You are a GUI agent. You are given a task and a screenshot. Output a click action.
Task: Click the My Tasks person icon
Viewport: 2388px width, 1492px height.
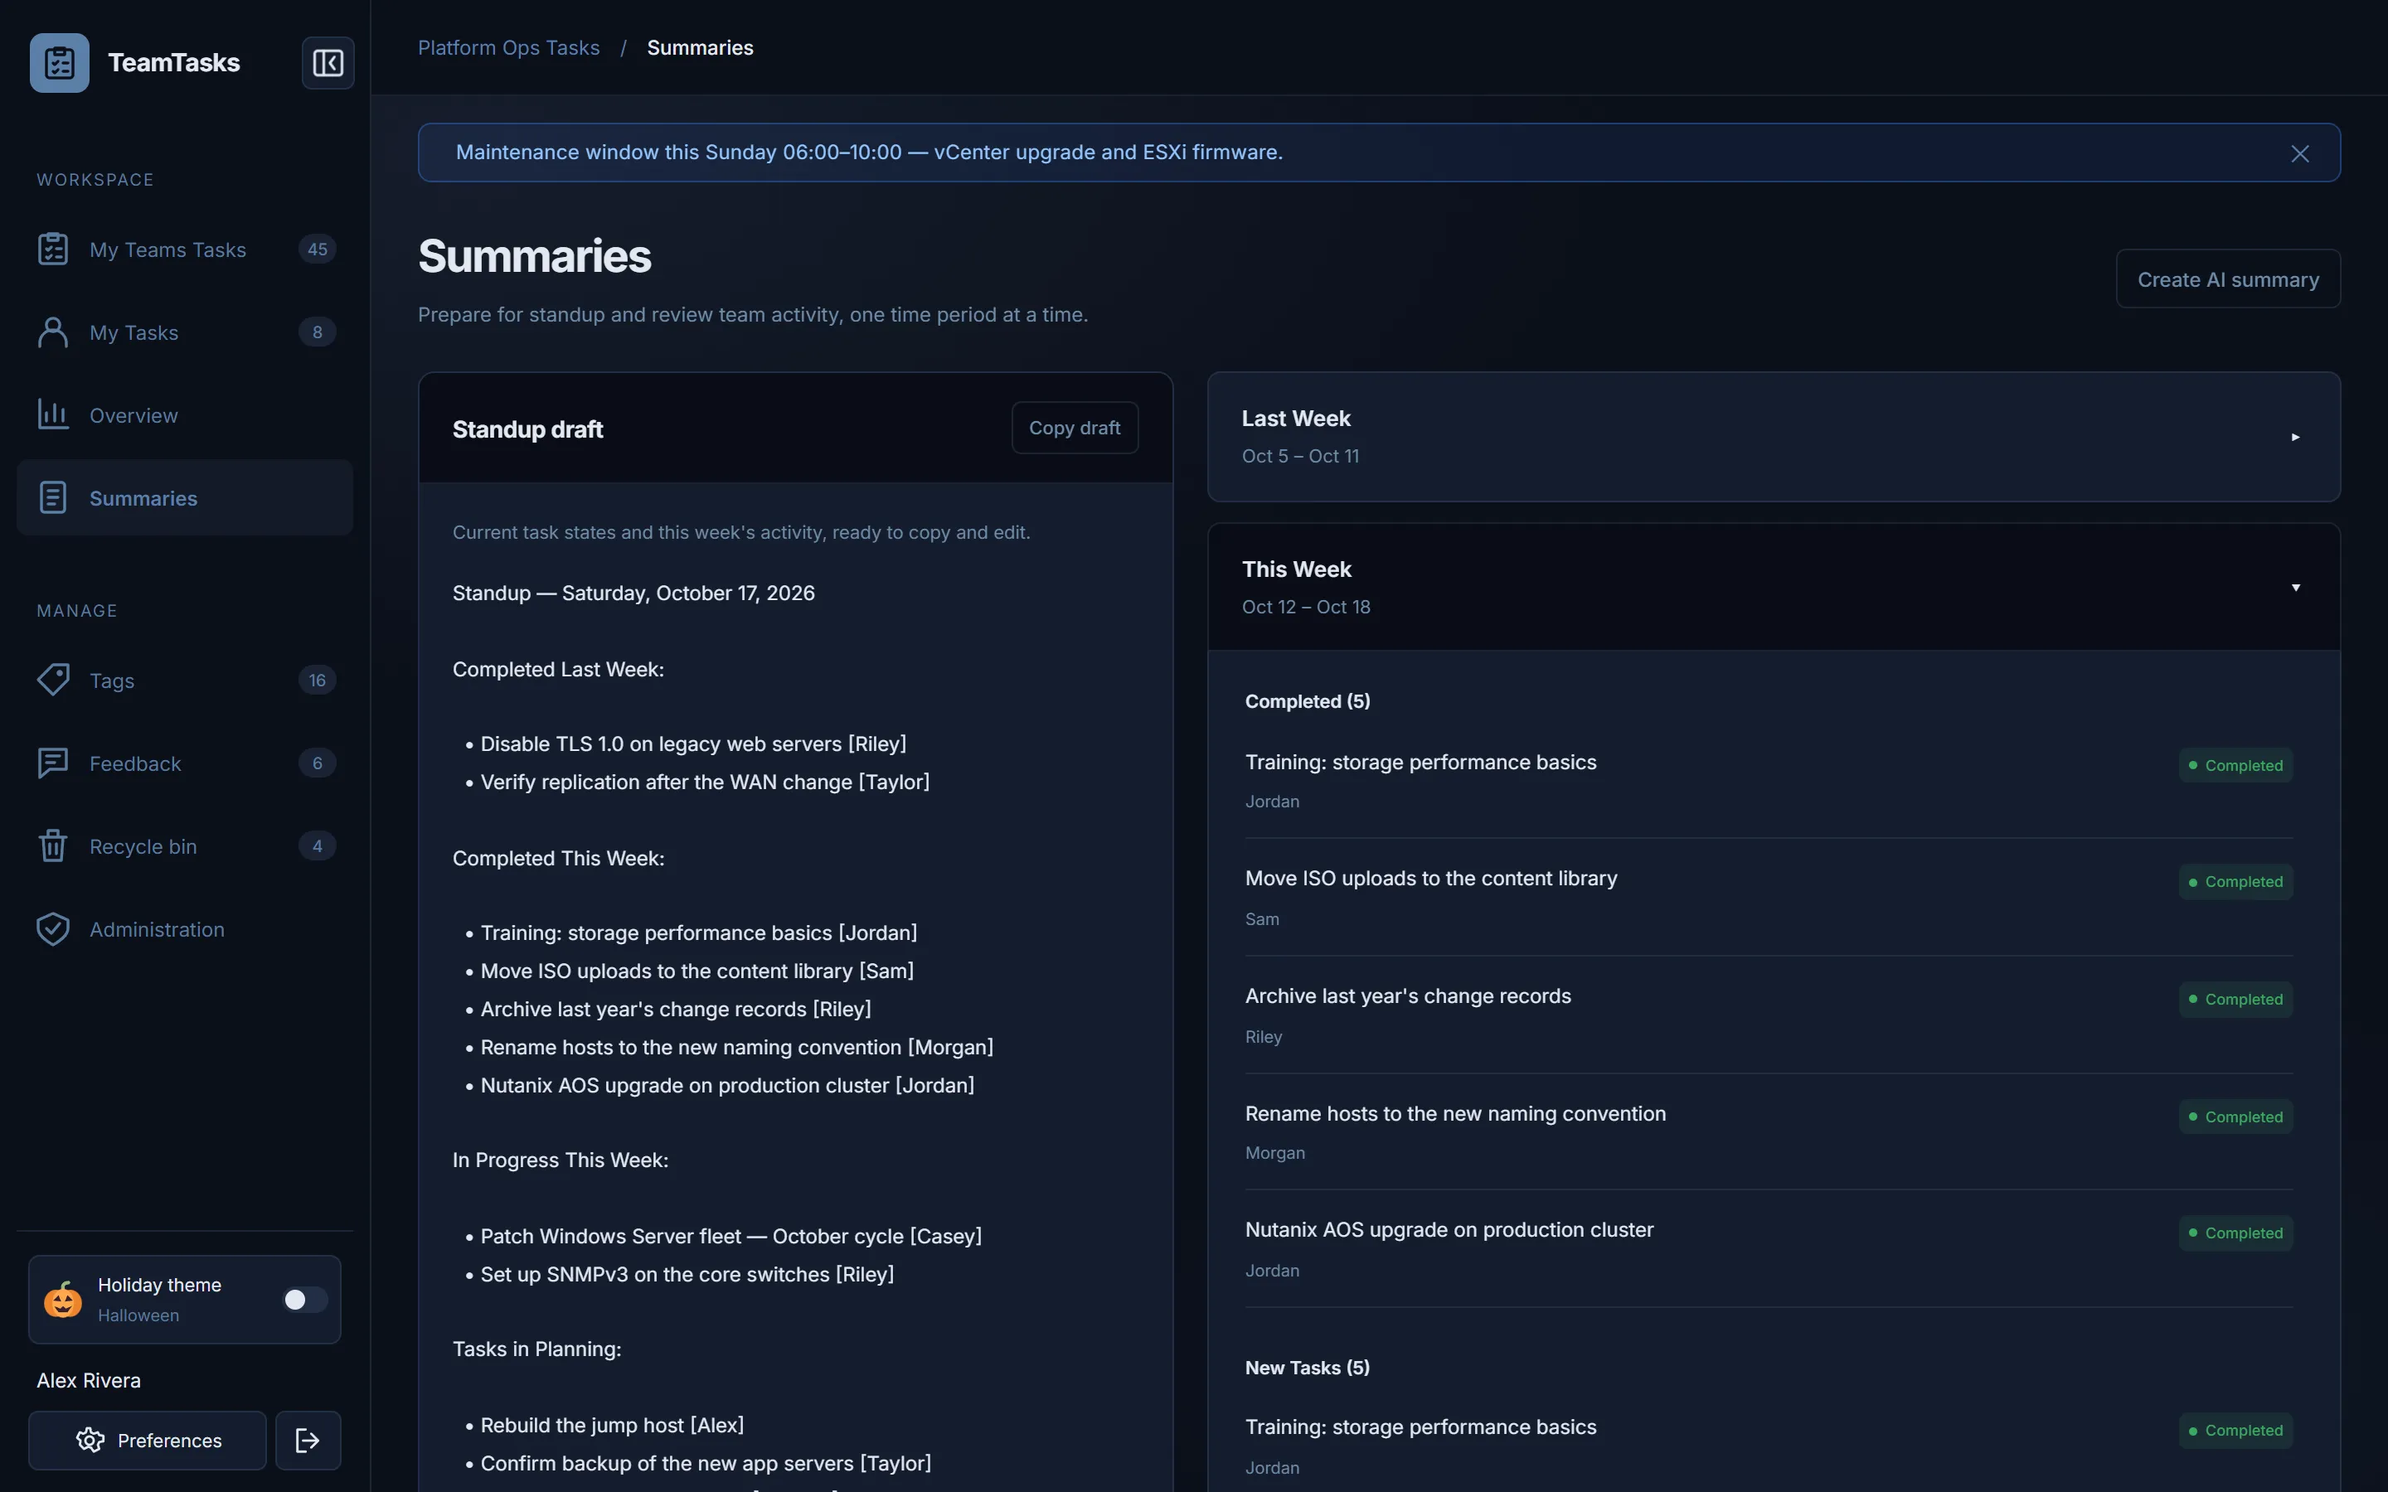(x=53, y=332)
